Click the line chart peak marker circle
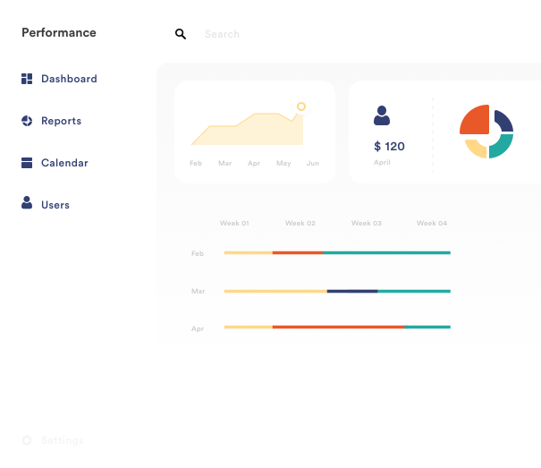This screenshot has width=541, height=468. [x=301, y=106]
